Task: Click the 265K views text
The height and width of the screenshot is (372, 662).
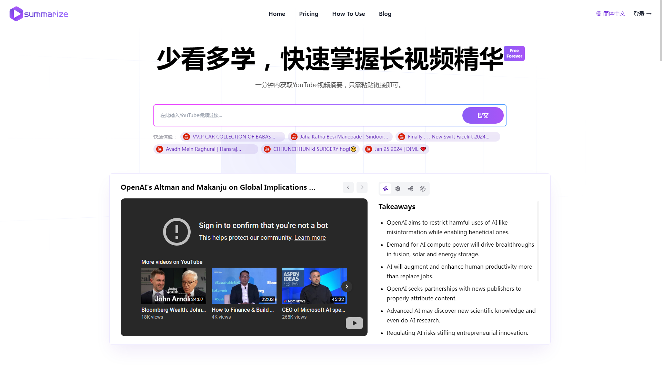Action: point(294,317)
